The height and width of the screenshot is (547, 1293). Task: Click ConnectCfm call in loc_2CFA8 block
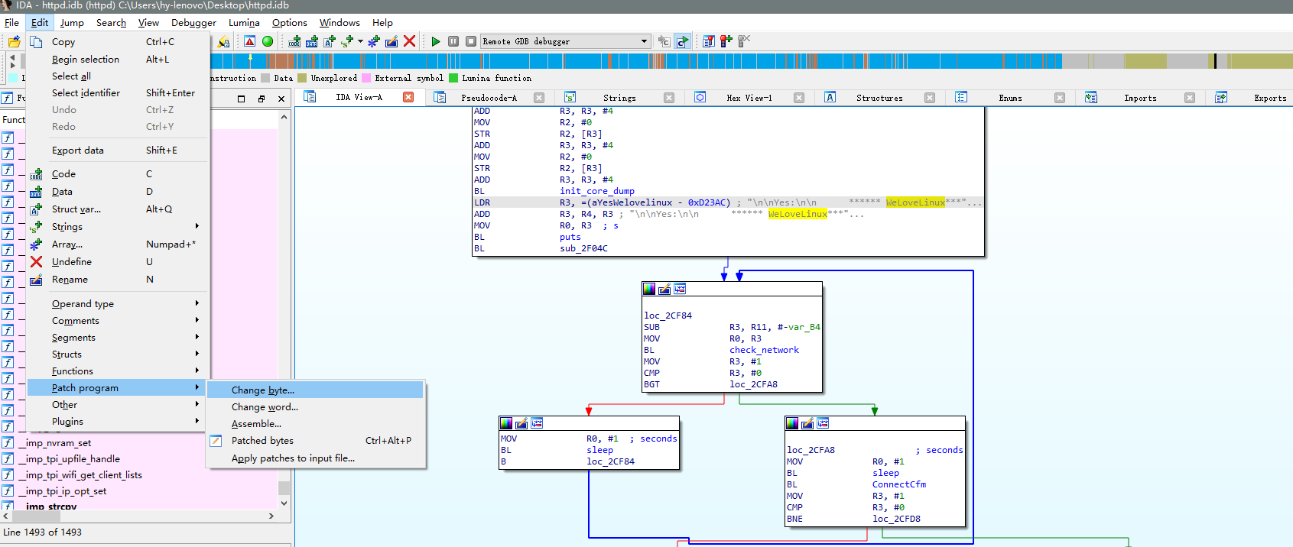click(x=898, y=484)
